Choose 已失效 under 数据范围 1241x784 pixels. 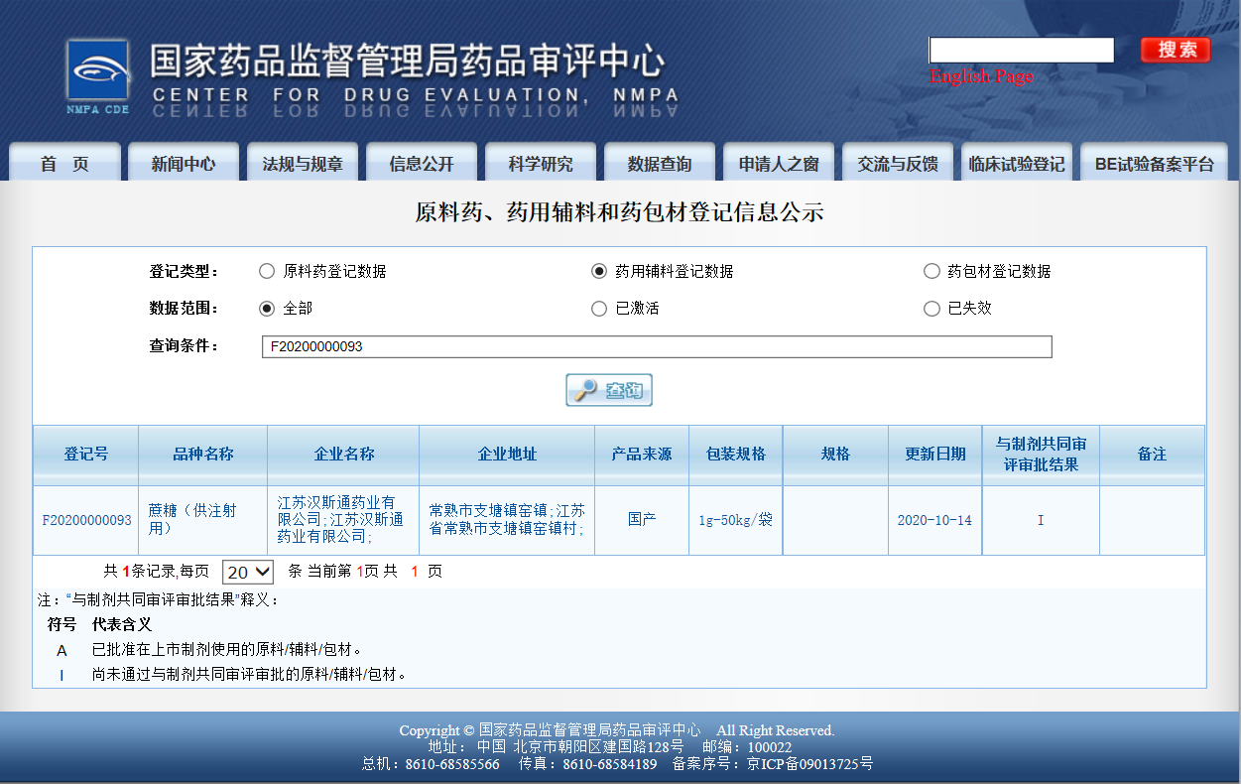tap(931, 309)
